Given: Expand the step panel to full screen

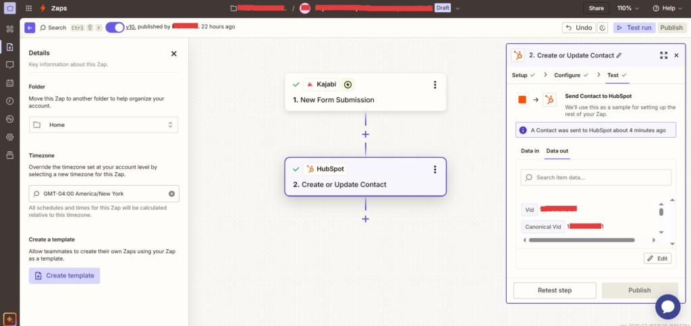Looking at the screenshot, I should [664, 55].
